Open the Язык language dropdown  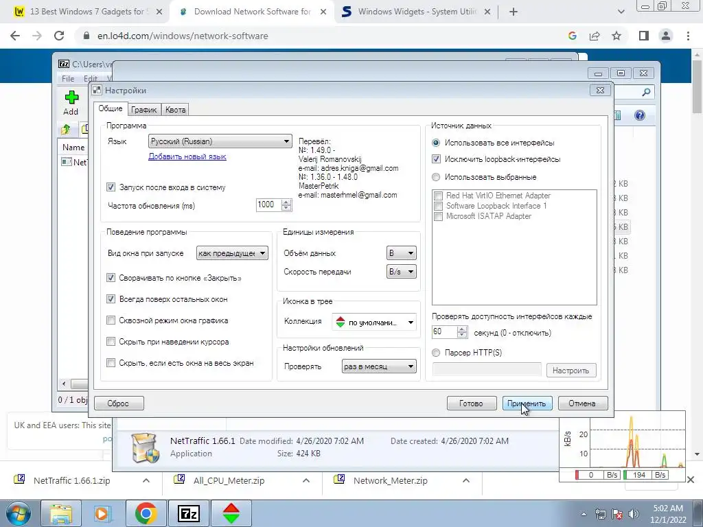(x=220, y=141)
